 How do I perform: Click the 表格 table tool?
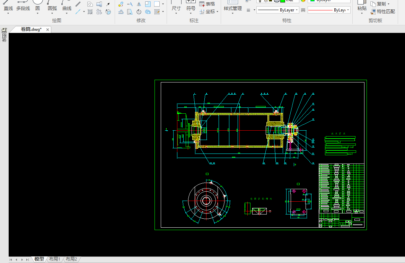coord(207,4)
